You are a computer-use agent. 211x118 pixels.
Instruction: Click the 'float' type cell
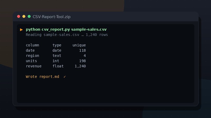pos(58,66)
